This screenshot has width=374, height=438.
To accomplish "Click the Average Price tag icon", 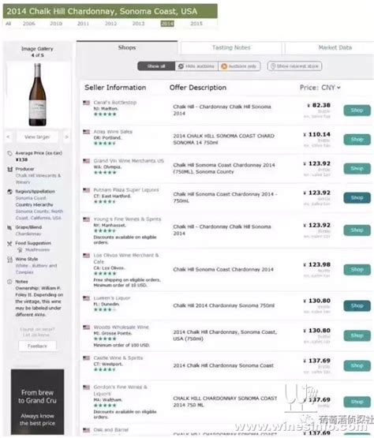I will pyautogui.click(x=9, y=153).
